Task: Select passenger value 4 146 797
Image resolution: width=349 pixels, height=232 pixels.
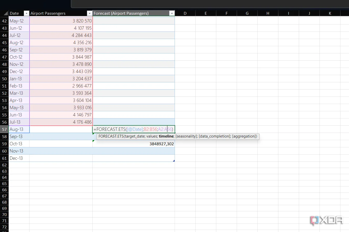Action: pyautogui.click(x=61, y=115)
